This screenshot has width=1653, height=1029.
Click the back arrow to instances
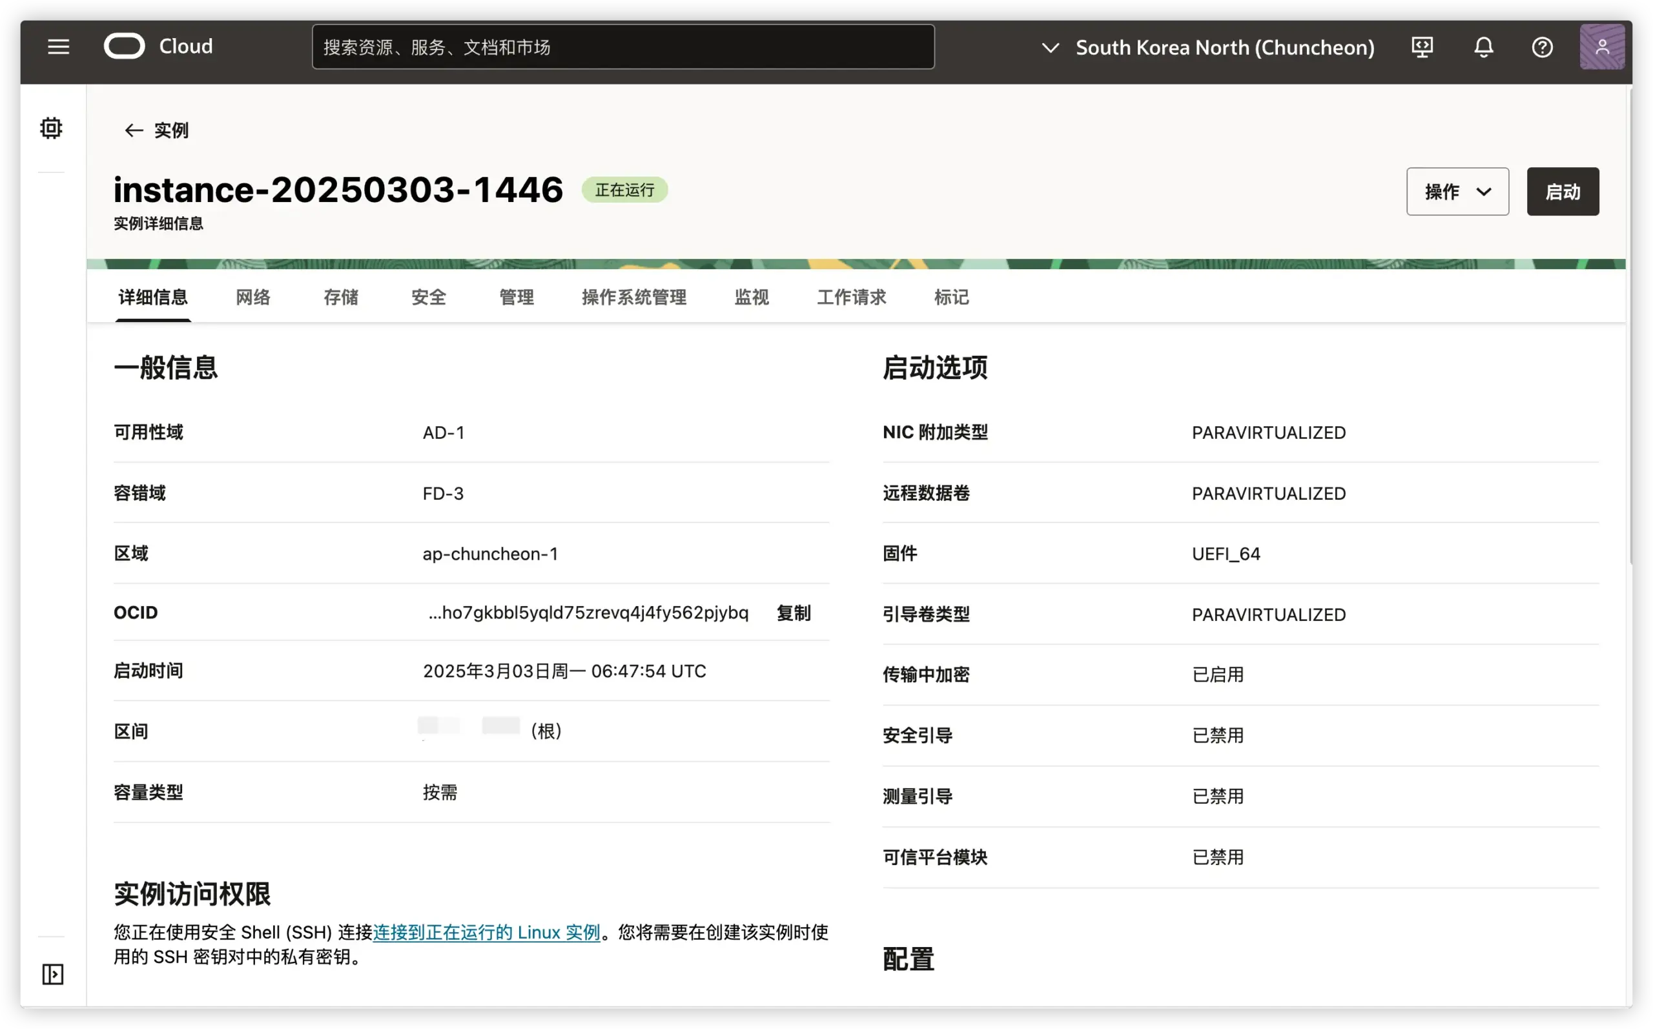(x=134, y=130)
